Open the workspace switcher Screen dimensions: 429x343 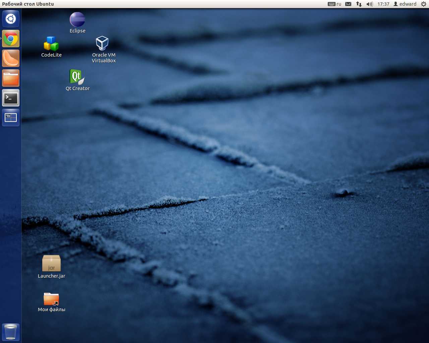coord(11,118)
